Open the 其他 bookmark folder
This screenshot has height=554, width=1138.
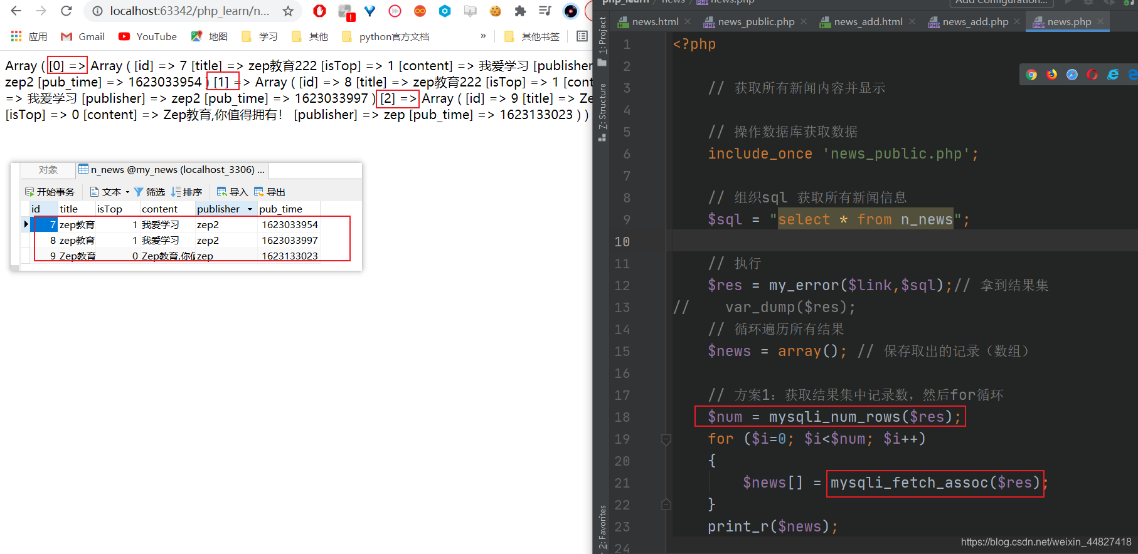310,36
